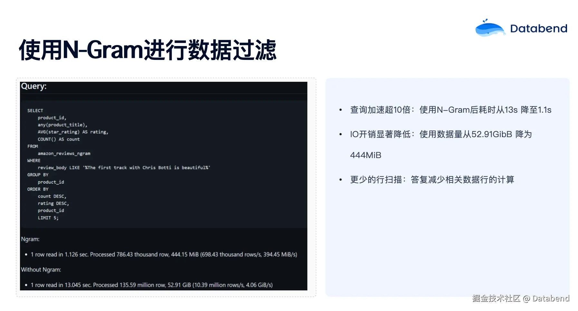Select the slide title about N-Gram filtering
578x311 pixels.
(148, 50)
